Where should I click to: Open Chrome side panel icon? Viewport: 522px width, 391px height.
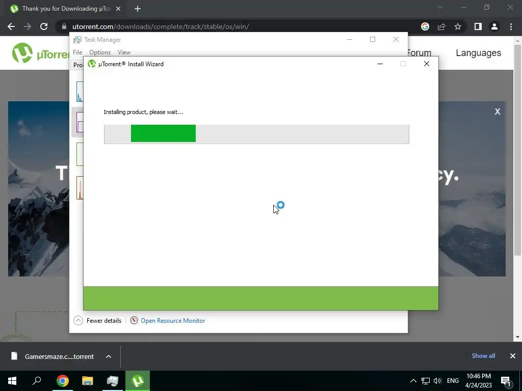[x=478, y=26]
